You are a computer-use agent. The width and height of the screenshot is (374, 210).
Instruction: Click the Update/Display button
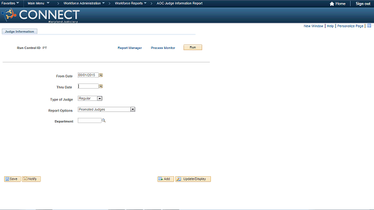click(x=193, y=179)
